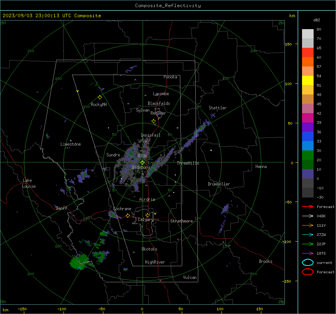Select the purple 36–39 dBZ swatch
This screenshot has height=314, width=336.
(x=308, y=127)
